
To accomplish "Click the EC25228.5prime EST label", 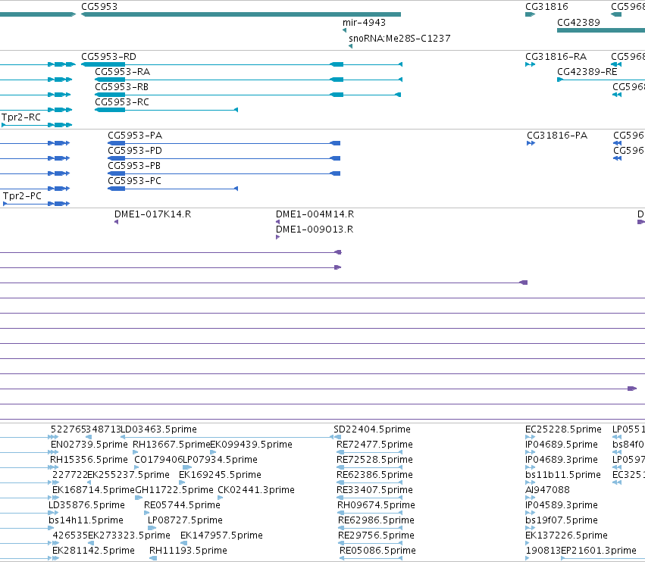I will tap(563, 429).
